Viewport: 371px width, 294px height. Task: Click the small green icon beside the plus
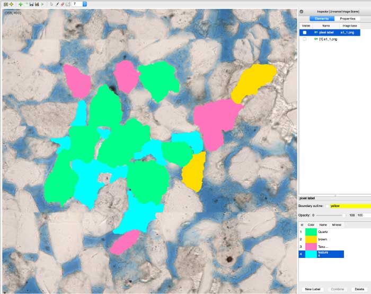click(26, 4)
